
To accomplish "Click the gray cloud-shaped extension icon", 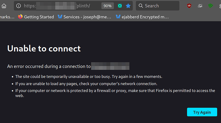I will [200, 6].
